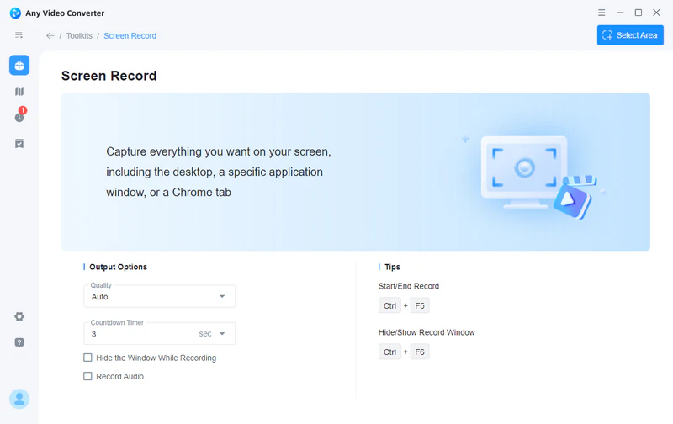Screen dimensions: 673x424
Task: Open history clock icon with notification badge
Action: click(x=19, y=117)
